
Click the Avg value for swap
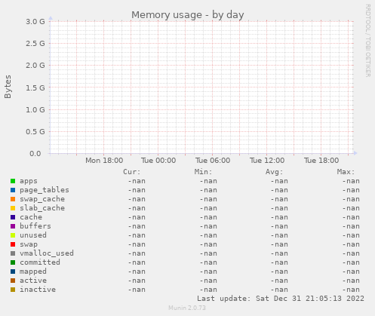tap(279, 244)
